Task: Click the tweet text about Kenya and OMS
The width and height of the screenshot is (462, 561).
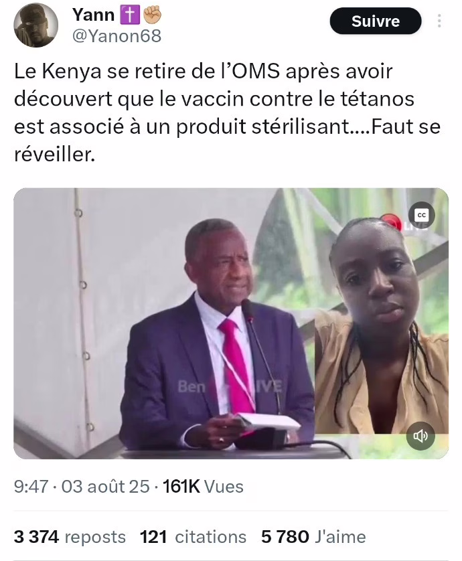Action: (227, 112)
